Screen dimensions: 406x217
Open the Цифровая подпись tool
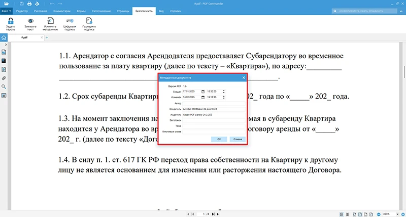point(70,24)
